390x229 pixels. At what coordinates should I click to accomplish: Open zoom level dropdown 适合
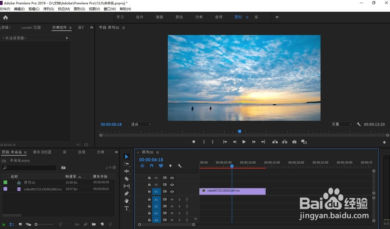(x=141, y=124)
